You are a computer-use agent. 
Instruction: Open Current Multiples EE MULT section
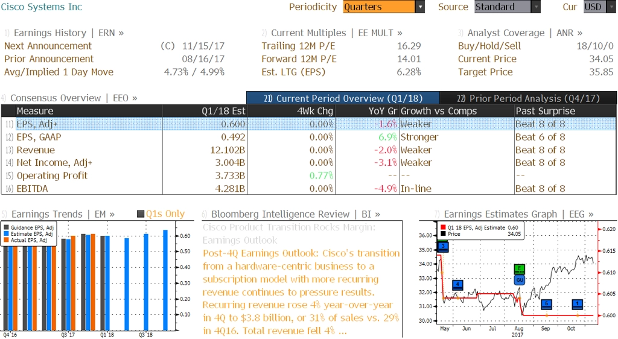pos(337,33)
